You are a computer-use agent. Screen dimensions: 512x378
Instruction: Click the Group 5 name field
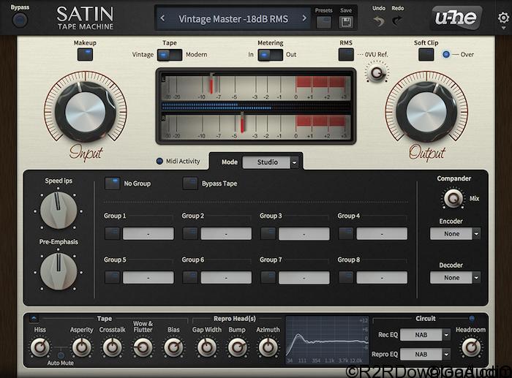[148, 278]
